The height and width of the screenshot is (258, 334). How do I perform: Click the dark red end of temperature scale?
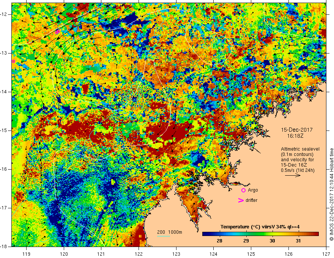click(x=316, y=234)
